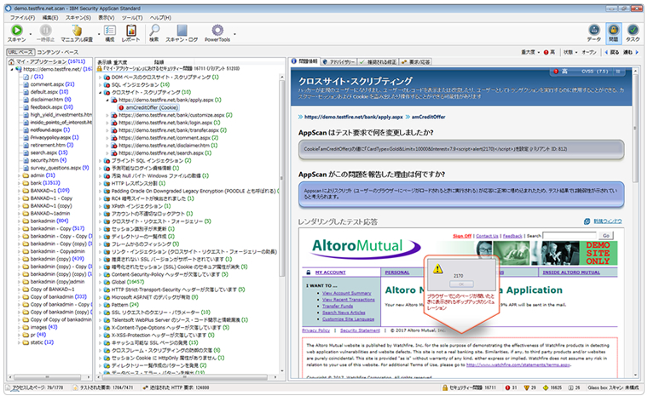Click MY ACCOUNT tab in rendered Altoro page

pos(331,273)
